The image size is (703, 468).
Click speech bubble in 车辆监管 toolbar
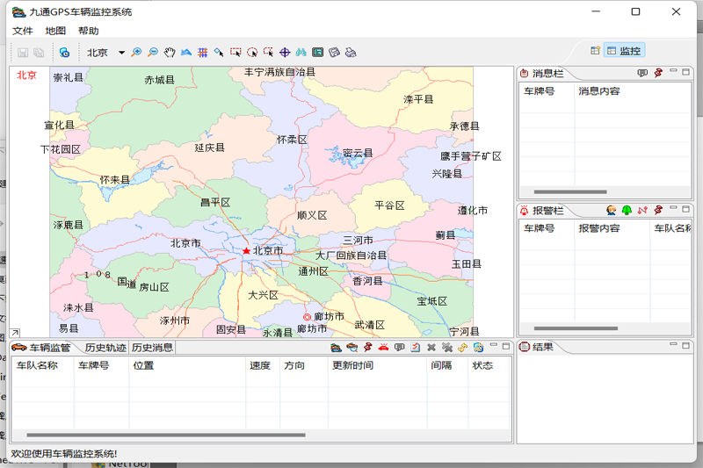click(x=400, y=347)
